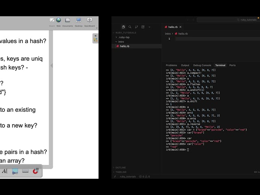Screen dimensions: 260x195
Task: Select the Terminal panel tab
Action: tap(220, 65)
